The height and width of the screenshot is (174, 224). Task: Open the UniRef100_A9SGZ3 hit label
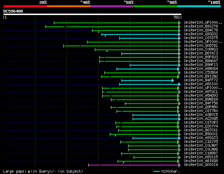[x=201, y=138]
